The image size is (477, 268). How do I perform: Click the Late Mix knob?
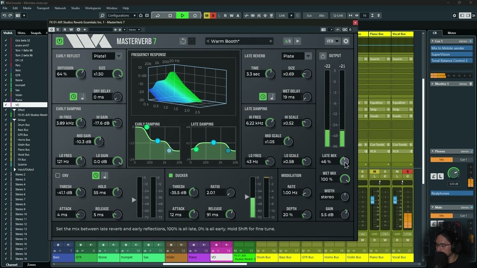pos(345,161)
